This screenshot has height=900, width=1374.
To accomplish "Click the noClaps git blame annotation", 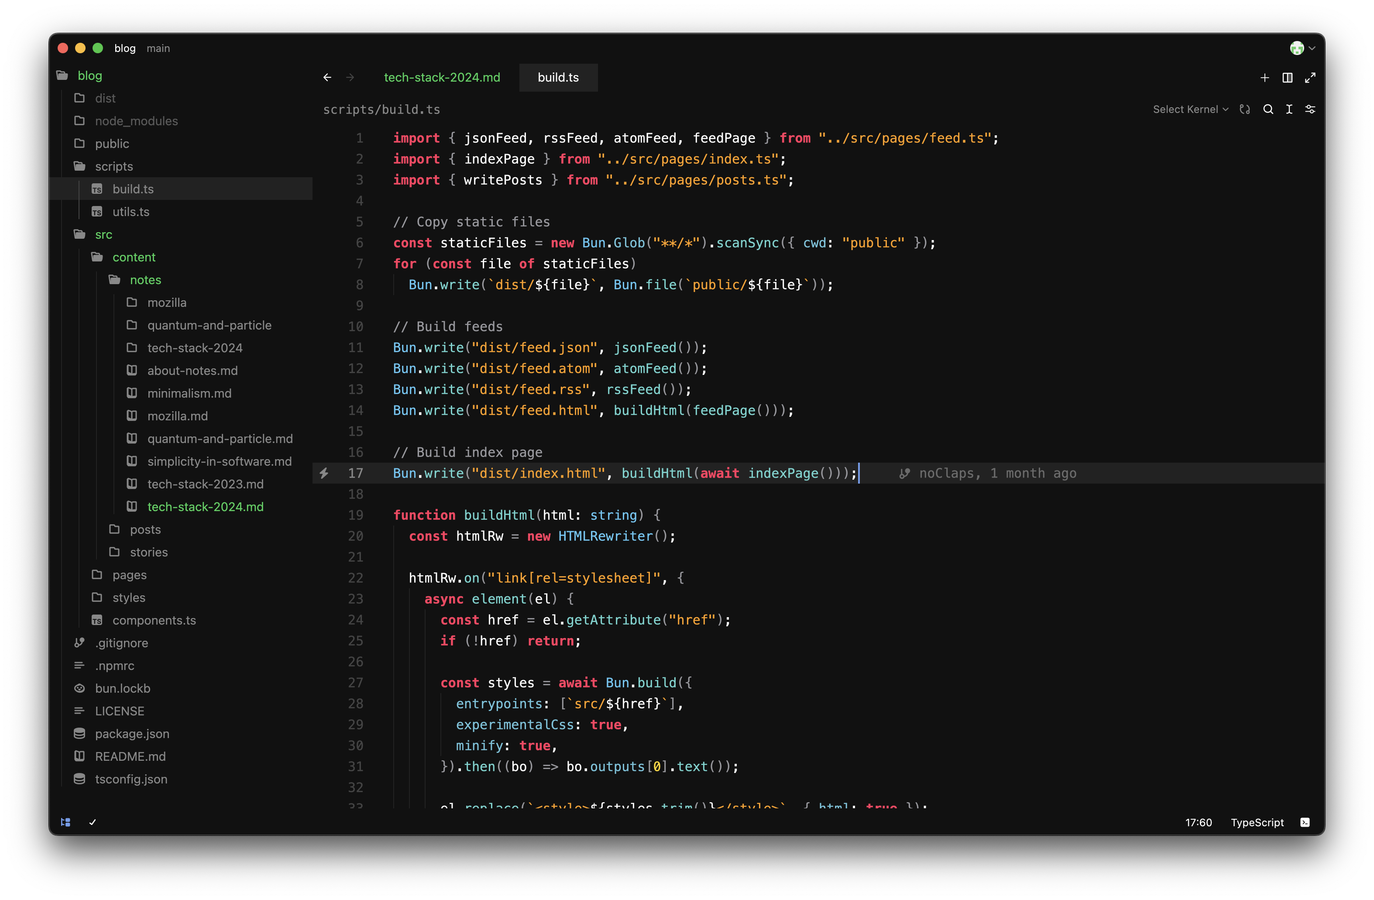I will coord(988,474).
